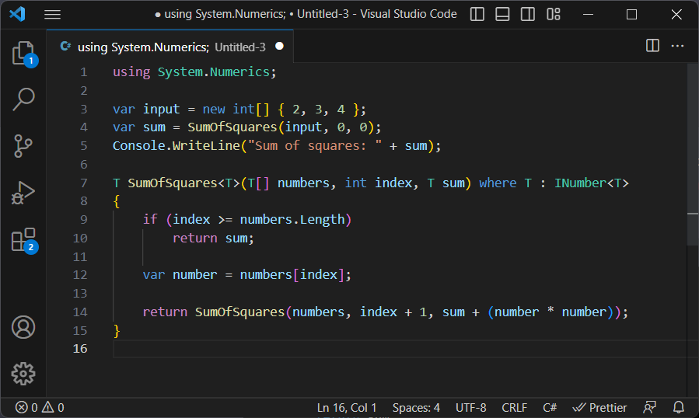The image size is (699, 418).
Task: Toggle the bottom panel layout icon
Action: 502,14
